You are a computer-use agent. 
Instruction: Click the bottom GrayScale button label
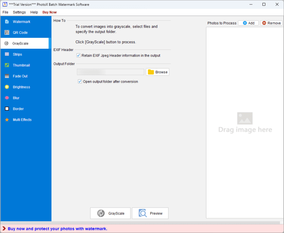116,213
